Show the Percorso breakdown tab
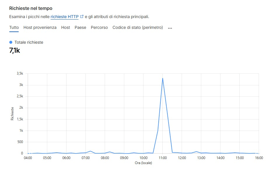268x169 pixels. [x=99, y=28]
